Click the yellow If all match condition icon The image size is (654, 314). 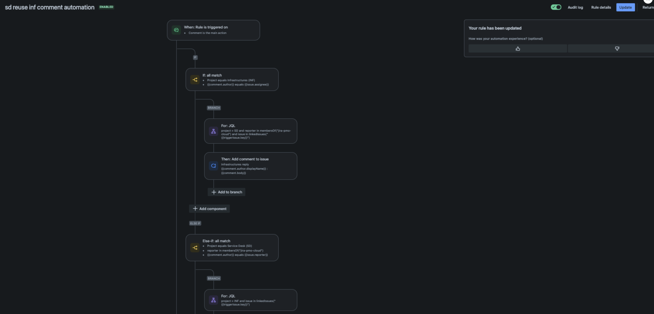pyautogui.click(x=195, y=80)
